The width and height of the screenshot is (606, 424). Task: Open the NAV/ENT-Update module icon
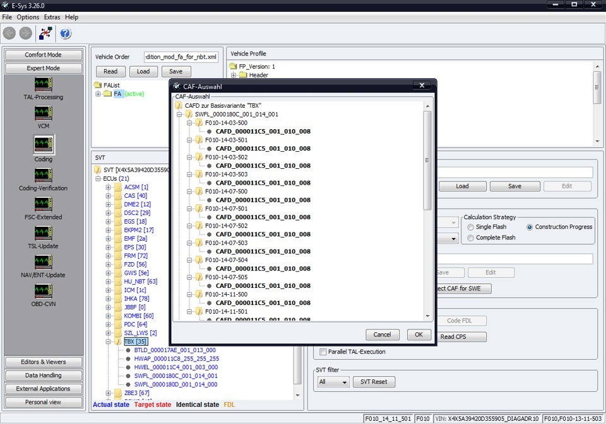pos(44,262)
